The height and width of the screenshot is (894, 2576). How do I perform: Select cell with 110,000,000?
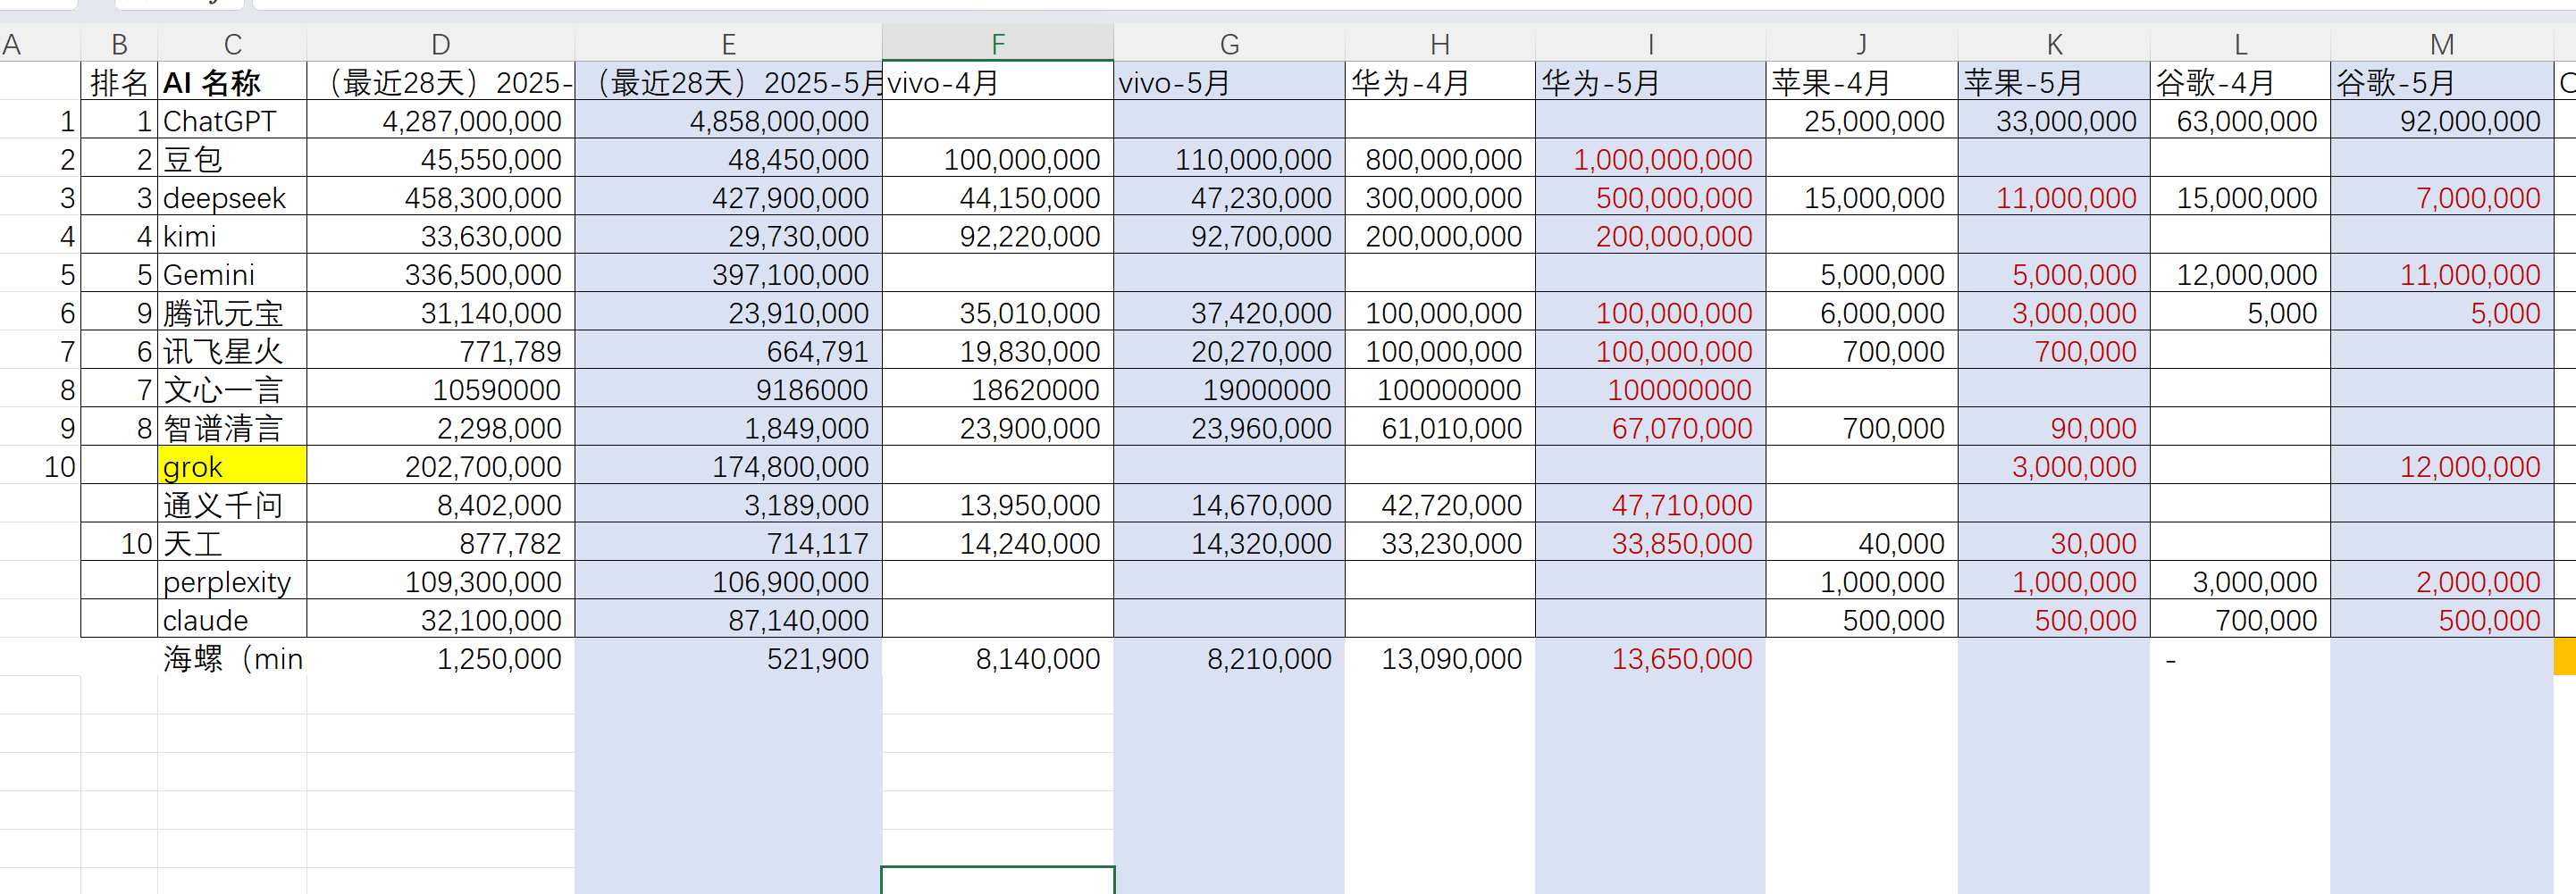click(1229, 159)
